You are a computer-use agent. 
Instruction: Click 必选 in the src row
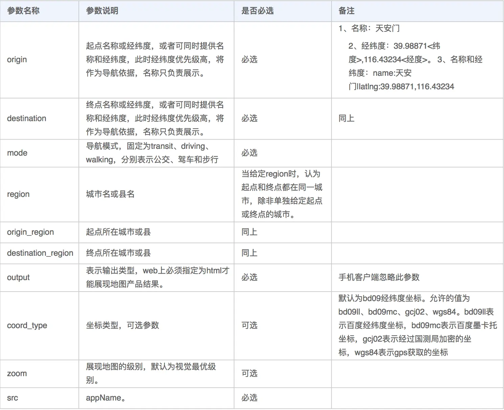pos(249,398)
